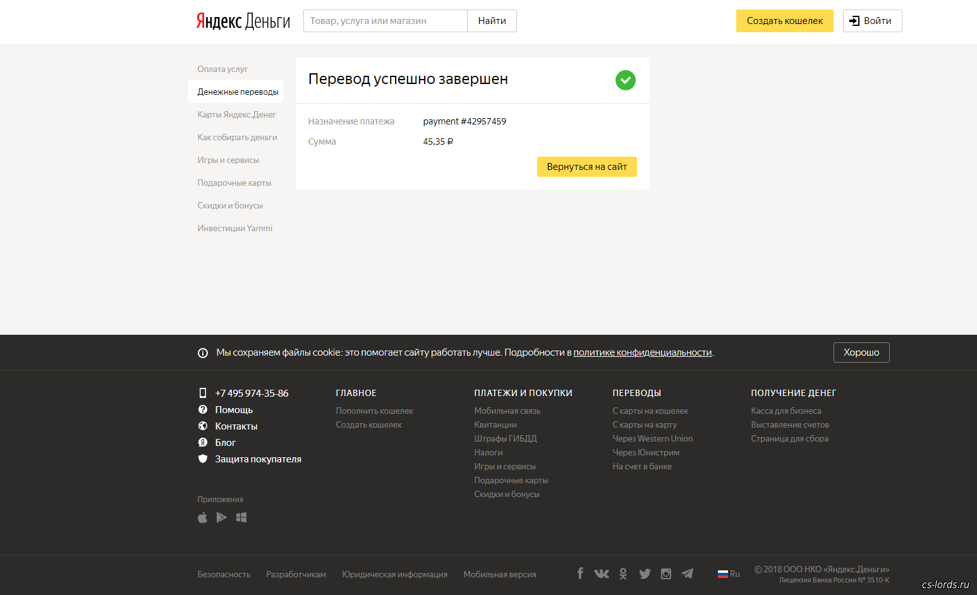
Task: Open Игры и сервисы in the sidebar
Action: [228, 160]
